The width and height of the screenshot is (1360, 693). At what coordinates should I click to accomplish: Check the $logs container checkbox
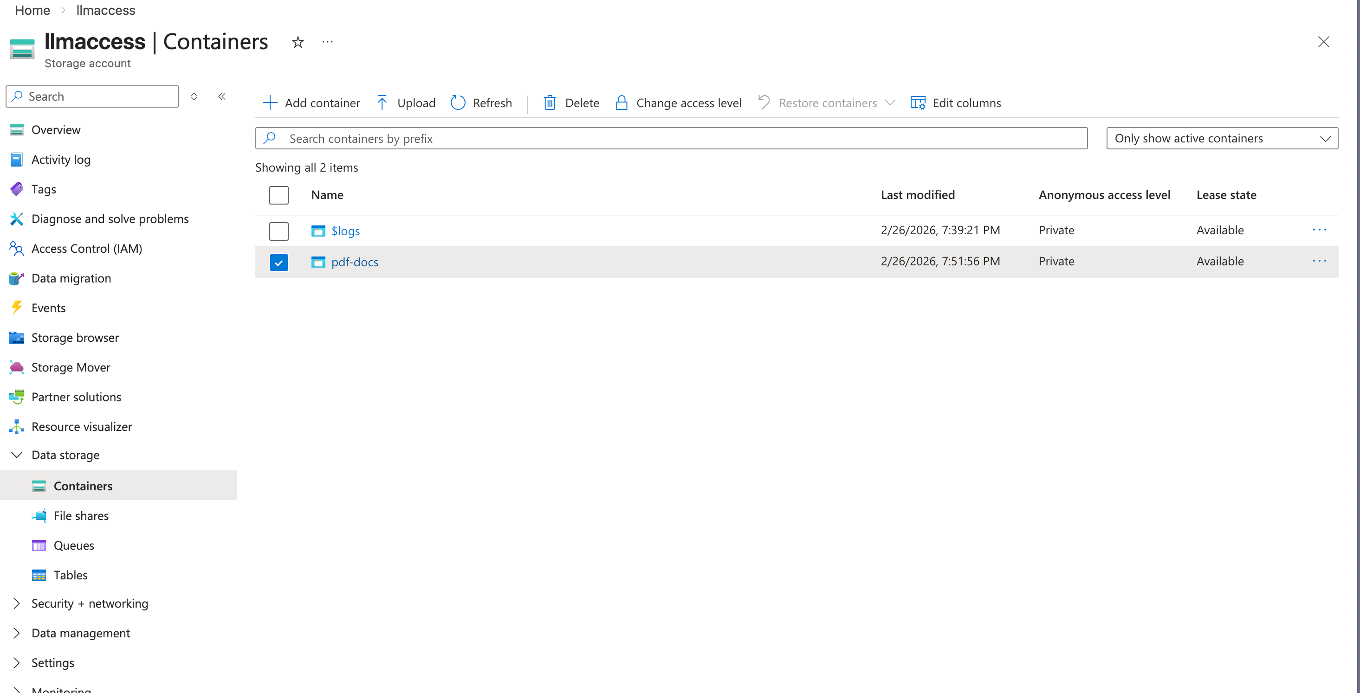pos(279,231)
